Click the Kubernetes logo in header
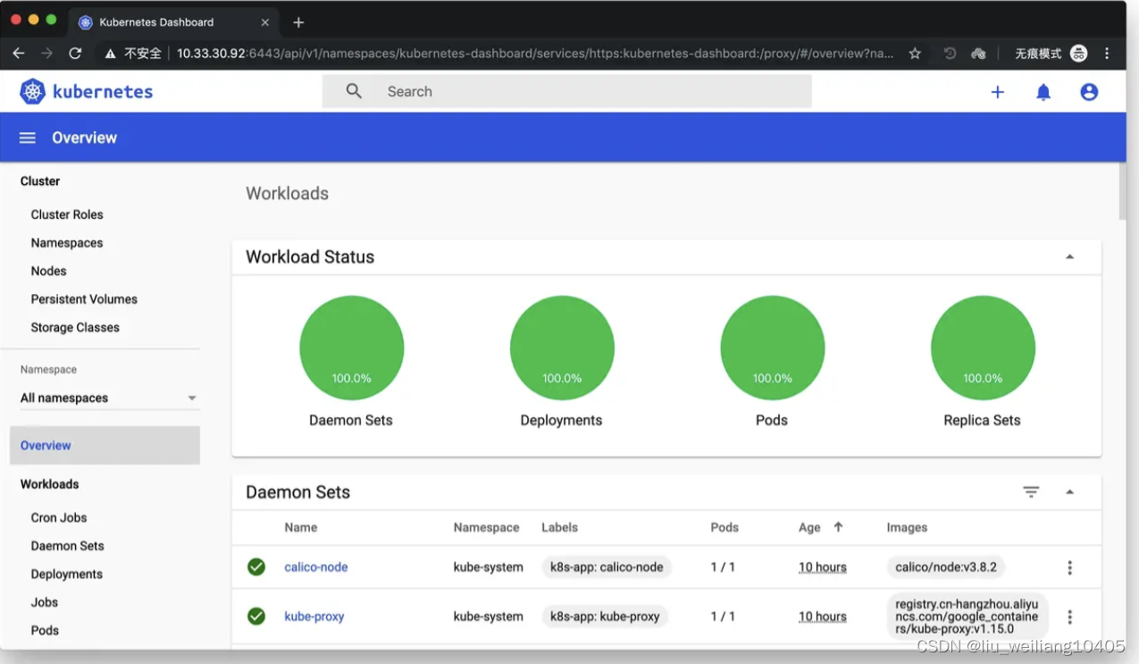 click(86, 91)
